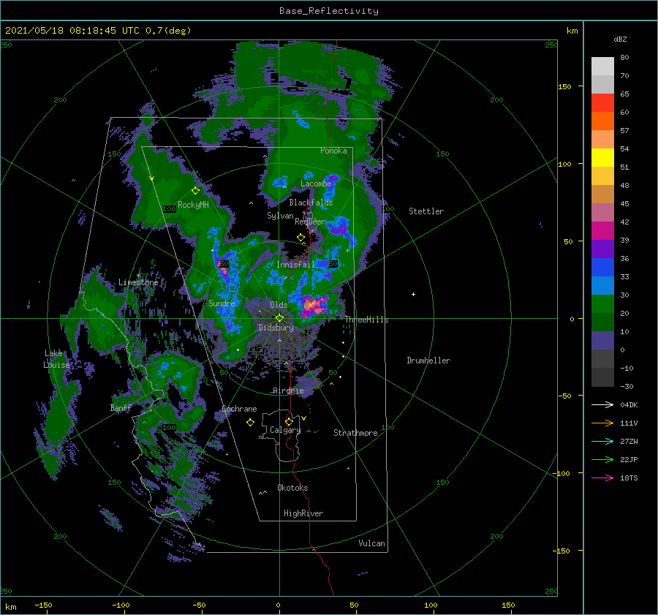Click the Didsbury city label
The height and width of the screenshot is (615, 658).
click(276, 328)
